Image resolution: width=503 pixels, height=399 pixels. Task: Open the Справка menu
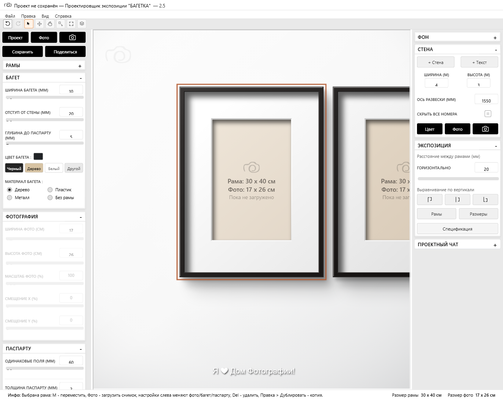tap(63, 16)
